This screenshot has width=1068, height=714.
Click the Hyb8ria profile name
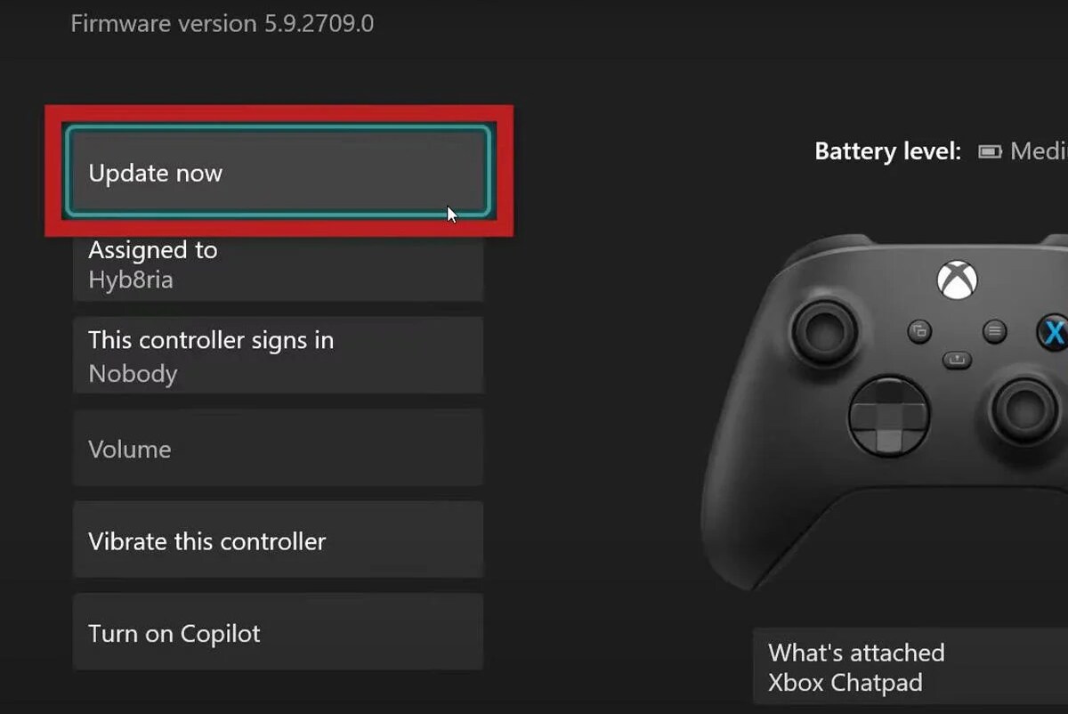131,280
